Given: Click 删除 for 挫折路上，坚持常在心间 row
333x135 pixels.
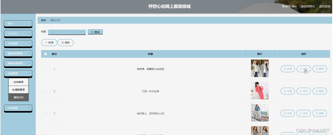Looking at the screenshot, I should point(320,113).
